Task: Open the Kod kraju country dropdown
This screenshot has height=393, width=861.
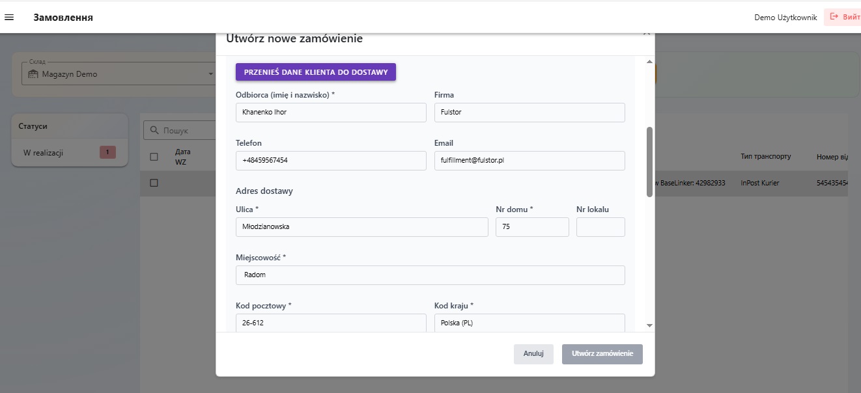Action: pos(529,323)
